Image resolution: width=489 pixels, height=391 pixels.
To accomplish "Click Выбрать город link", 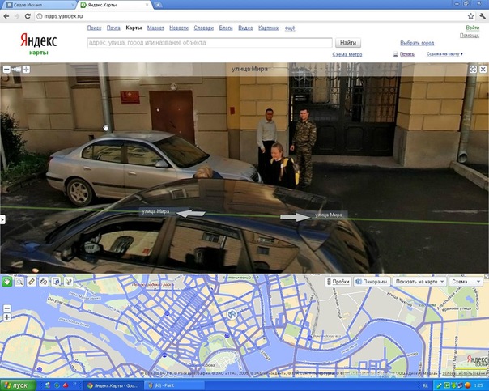I will [417, 43].
